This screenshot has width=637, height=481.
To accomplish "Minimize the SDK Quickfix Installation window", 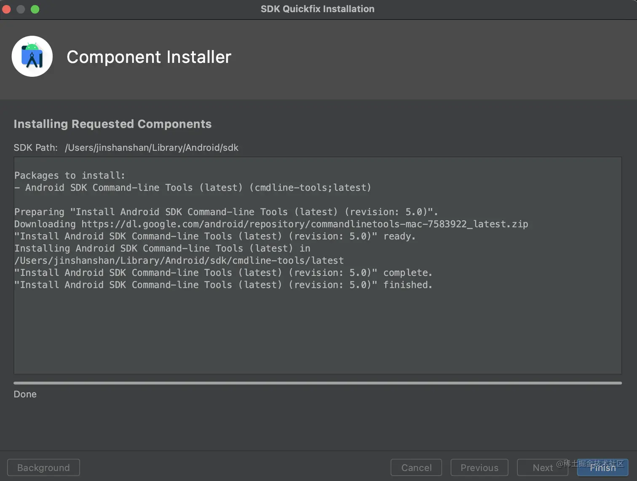I will [21, 9].
